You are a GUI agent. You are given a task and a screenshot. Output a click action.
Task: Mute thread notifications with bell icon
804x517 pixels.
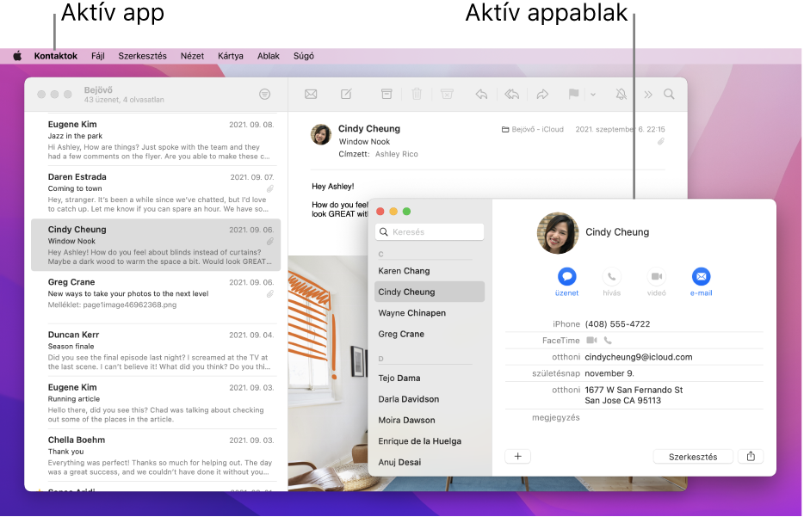click(619, 94)
